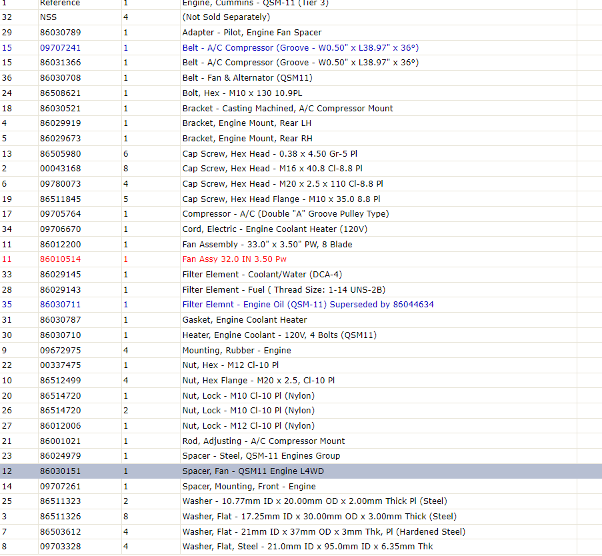Click item number 20 Nut, Lock row

(x=301, y=396)
